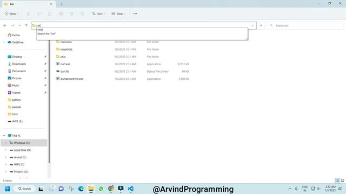Select the utils folder
Screen dimensions: 346x194
point(61,57)
